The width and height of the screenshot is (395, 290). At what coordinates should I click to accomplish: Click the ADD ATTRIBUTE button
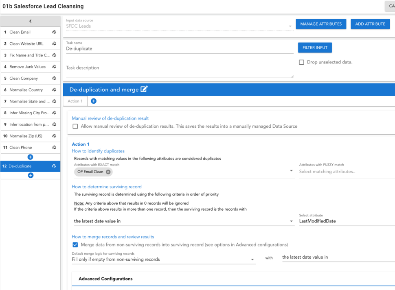tap(370, 24)
